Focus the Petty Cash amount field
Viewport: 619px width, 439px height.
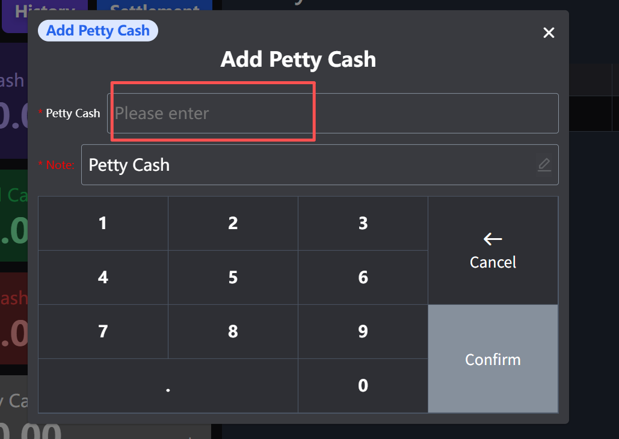click(333, 113)
